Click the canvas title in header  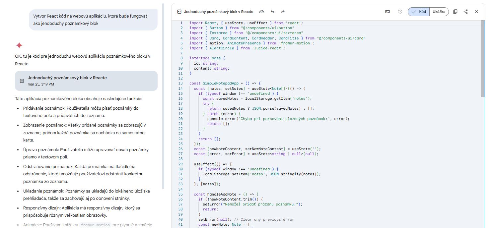click(219, 12)
